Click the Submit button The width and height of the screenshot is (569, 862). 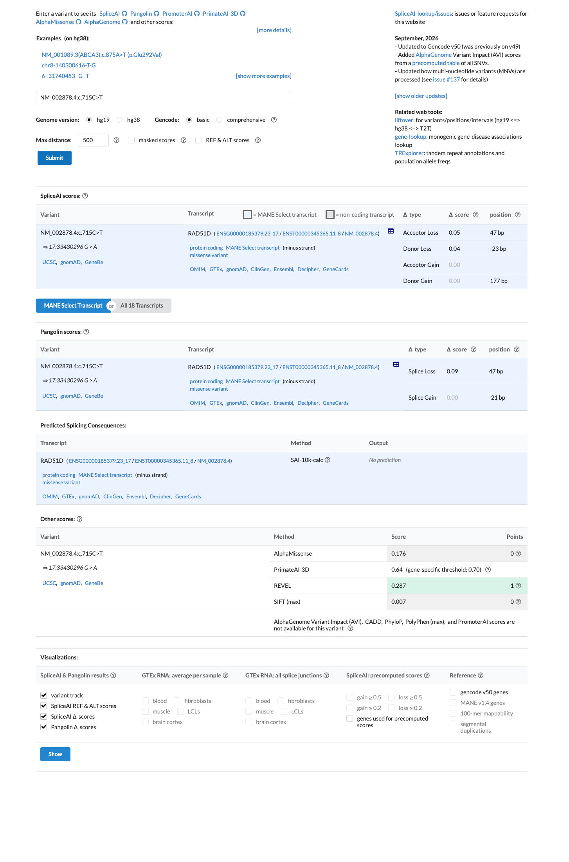54,158
